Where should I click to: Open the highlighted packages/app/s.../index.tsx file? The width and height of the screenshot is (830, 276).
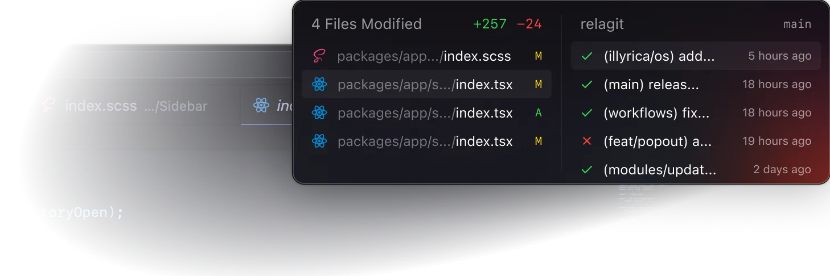point(426,85)
